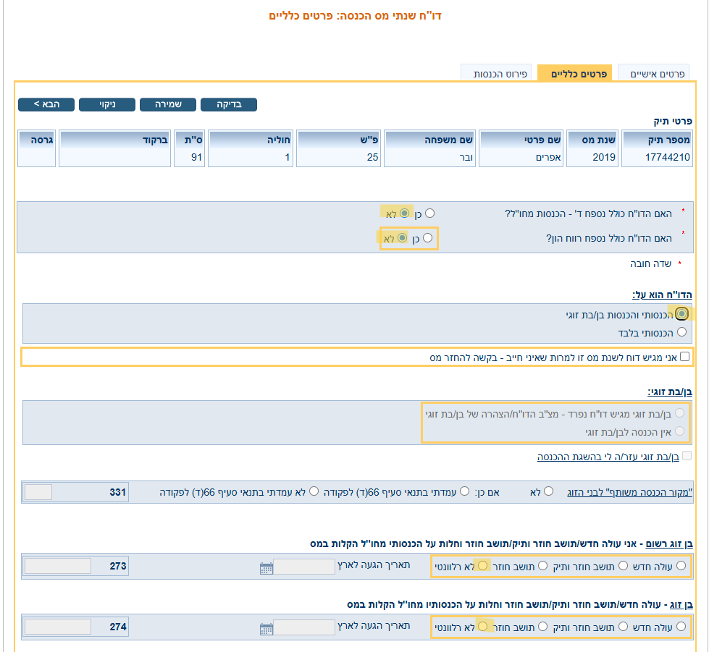Open the בן/בת זוגי עזר/ה לי בהשגת ההכנסה link
The width and height of the screenshot is (709, 652).
(x=608, y=457)
